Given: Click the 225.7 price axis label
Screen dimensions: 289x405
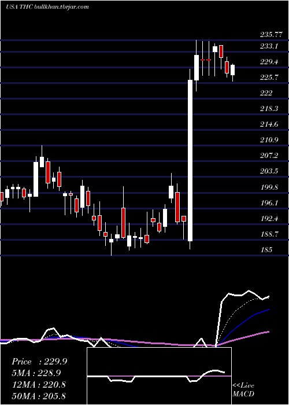Looking at the screenshot, I should tap(270, 77).
